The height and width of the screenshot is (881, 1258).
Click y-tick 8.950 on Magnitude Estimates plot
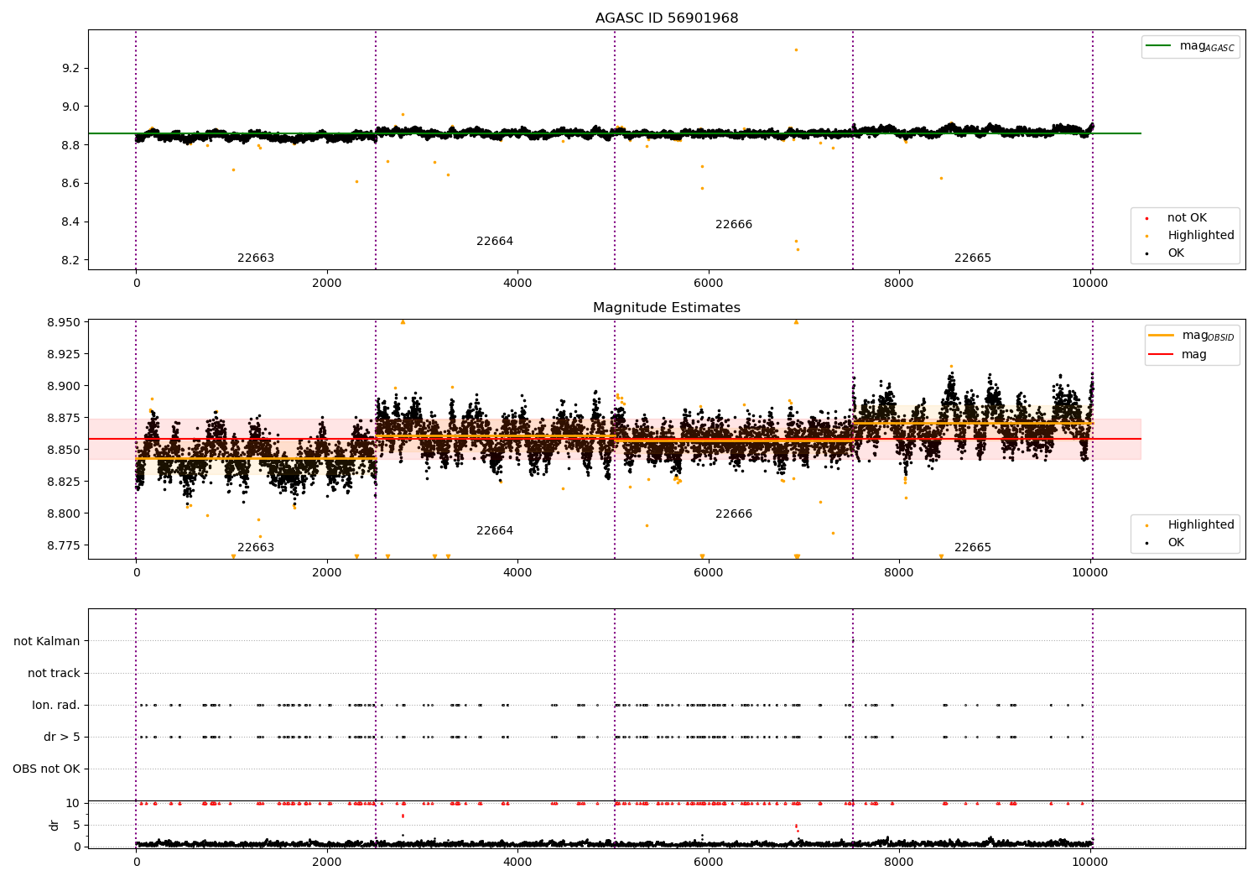click(64, 323)
